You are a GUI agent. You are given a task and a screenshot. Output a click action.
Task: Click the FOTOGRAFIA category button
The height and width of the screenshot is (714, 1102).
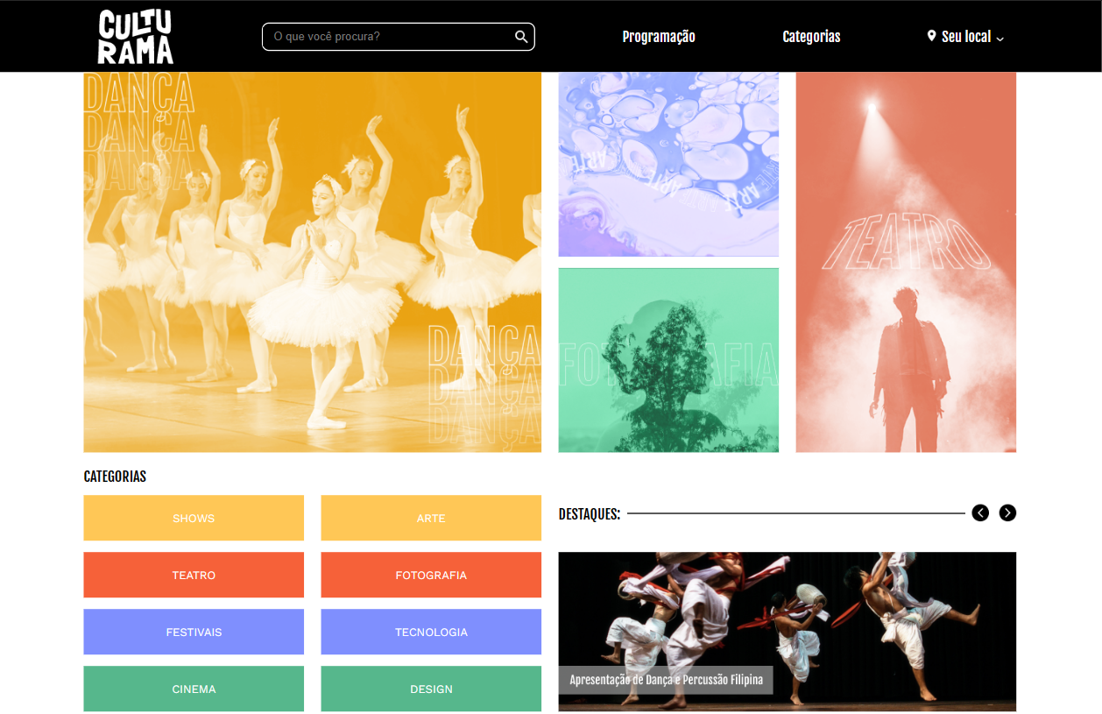tap(431, 575)
